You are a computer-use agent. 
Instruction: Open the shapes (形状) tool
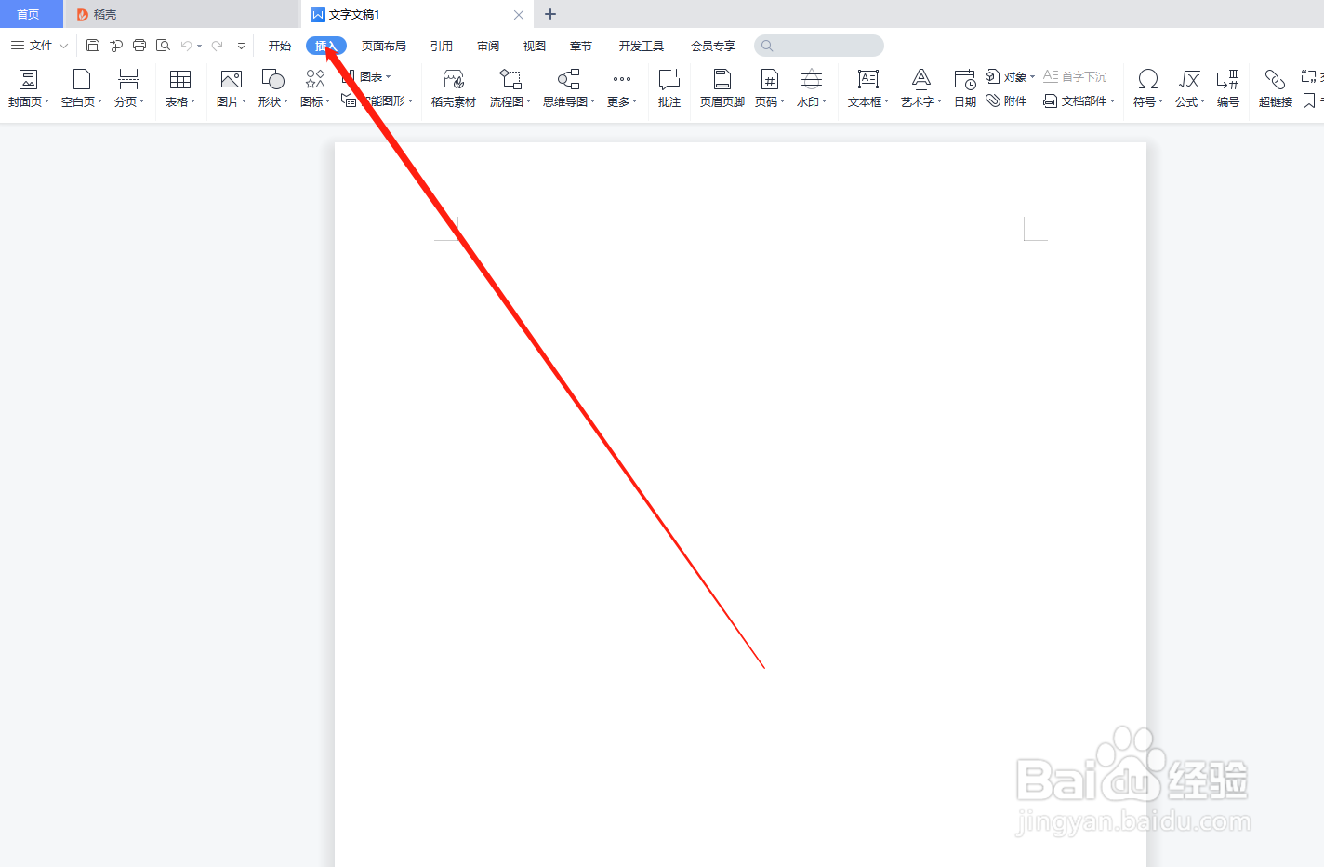pyautogui.click(x=273, y=88)
